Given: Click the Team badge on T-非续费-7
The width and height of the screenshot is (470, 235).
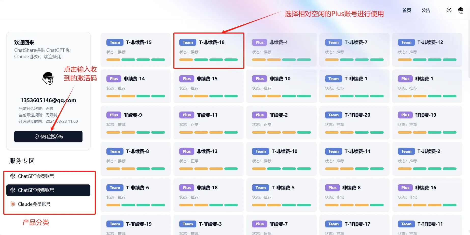Looking at the screenshot, I should 333,42.
